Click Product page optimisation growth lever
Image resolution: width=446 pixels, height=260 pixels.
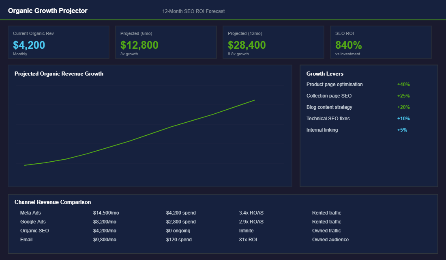334,84
